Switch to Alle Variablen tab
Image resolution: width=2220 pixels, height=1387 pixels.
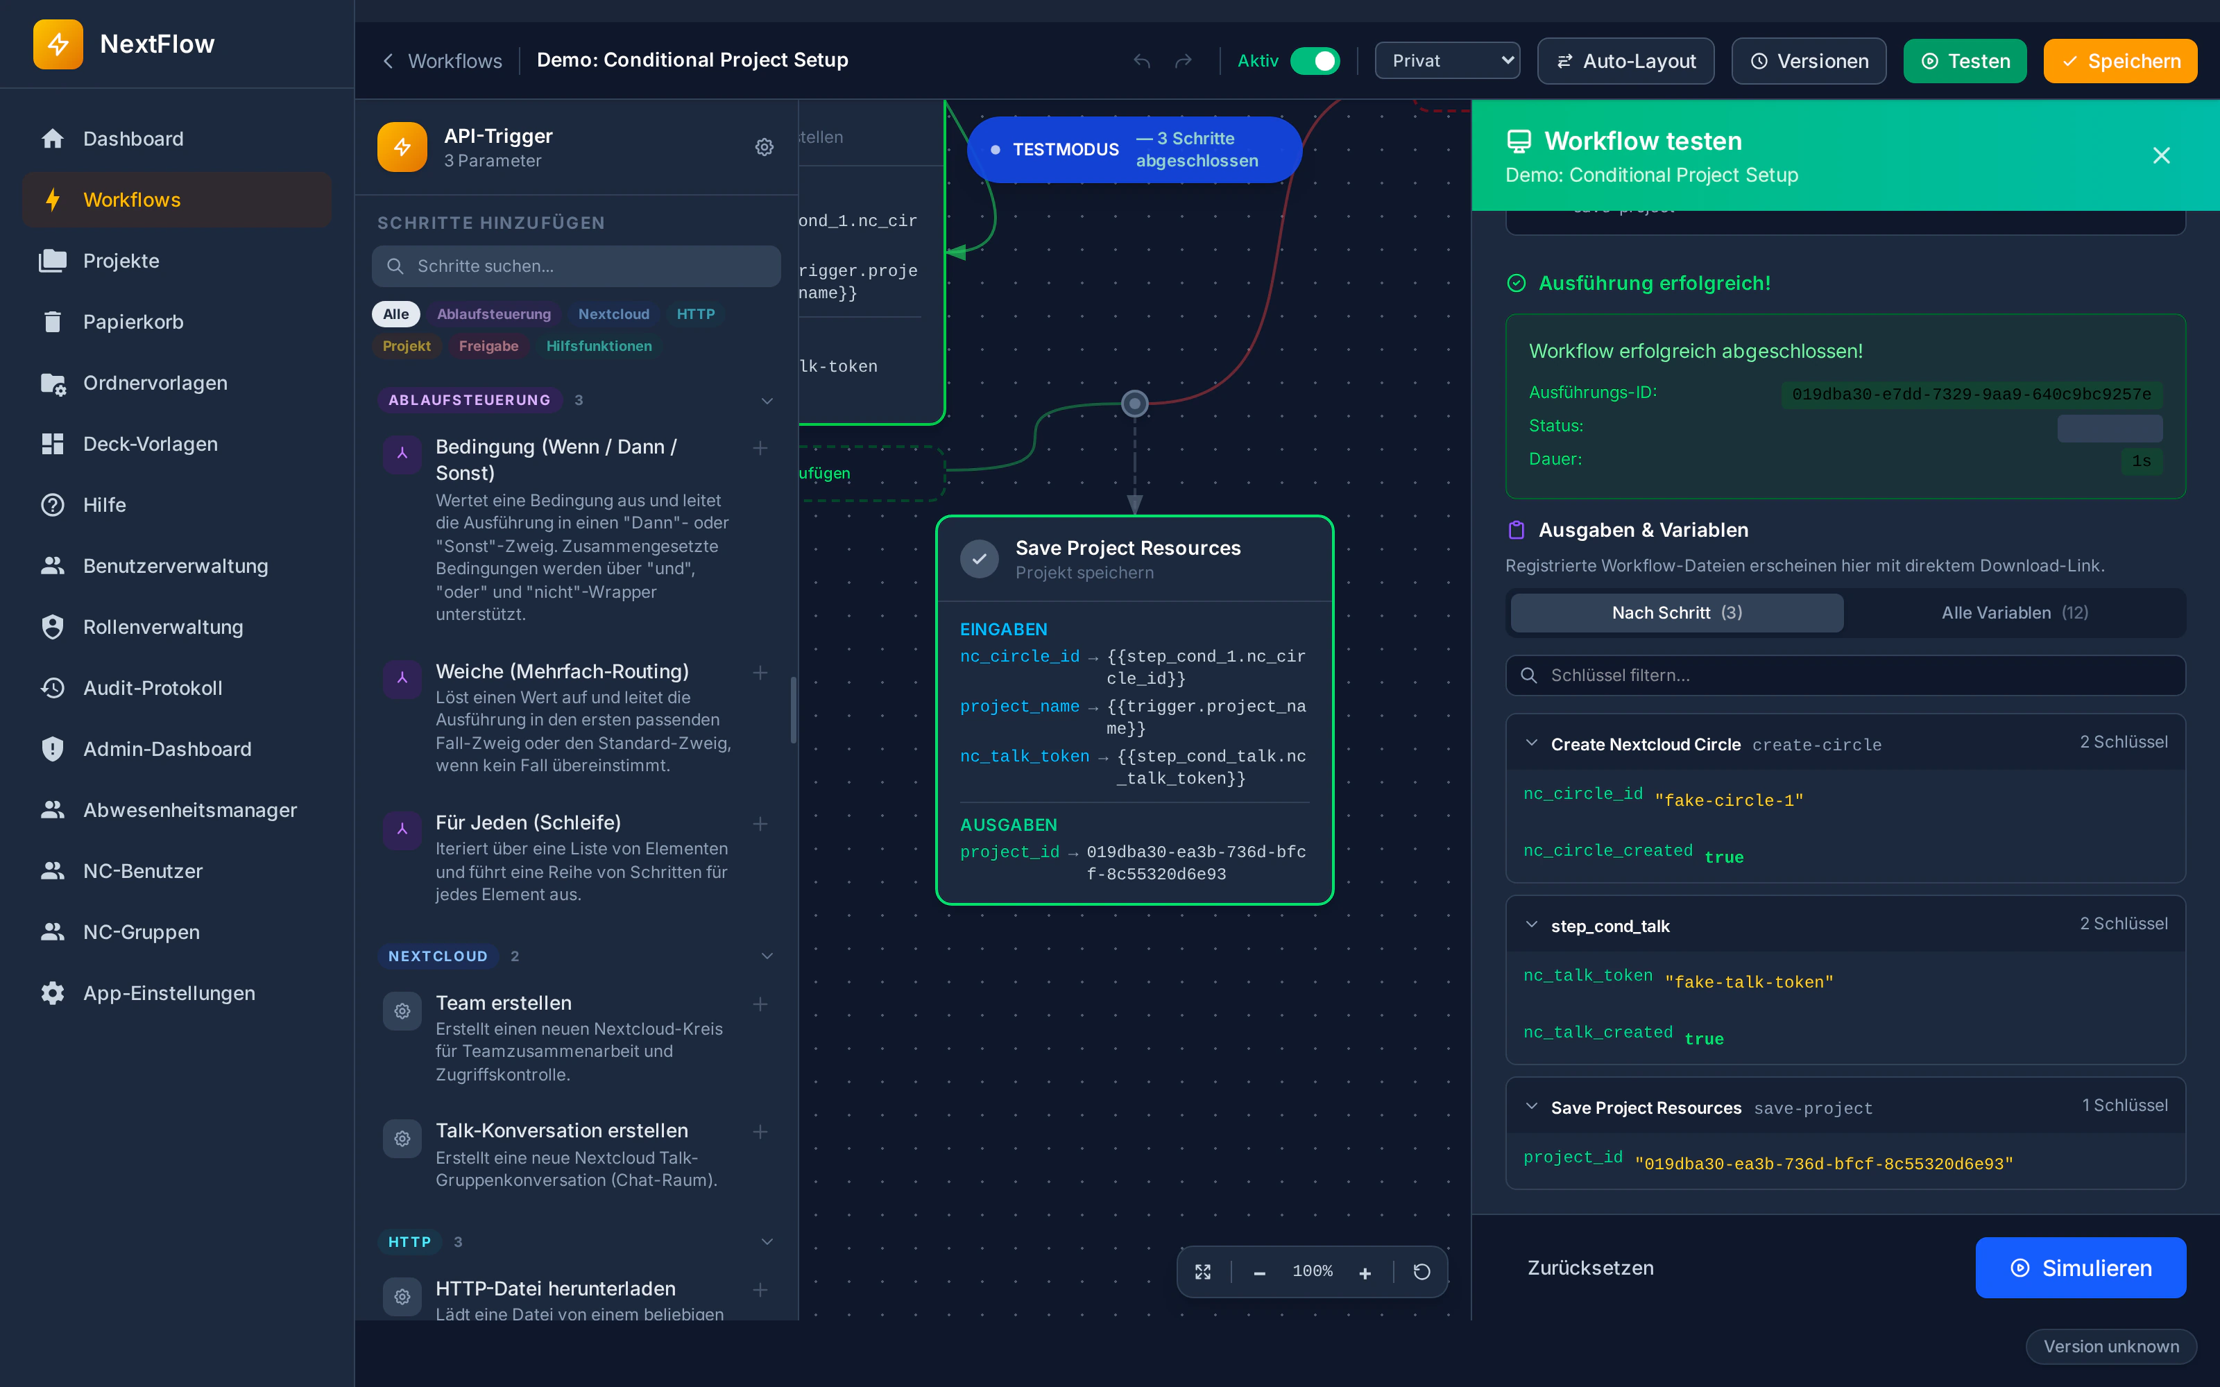click(2013, 613)
